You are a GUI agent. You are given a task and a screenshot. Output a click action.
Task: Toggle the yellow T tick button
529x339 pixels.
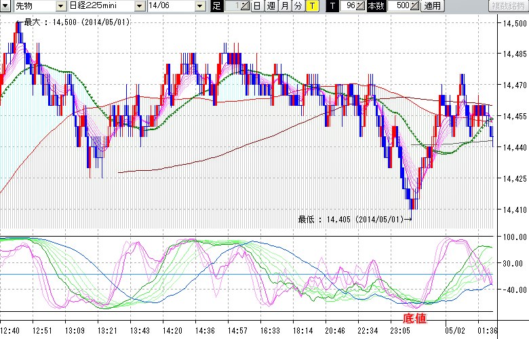(x=311, y=6)
